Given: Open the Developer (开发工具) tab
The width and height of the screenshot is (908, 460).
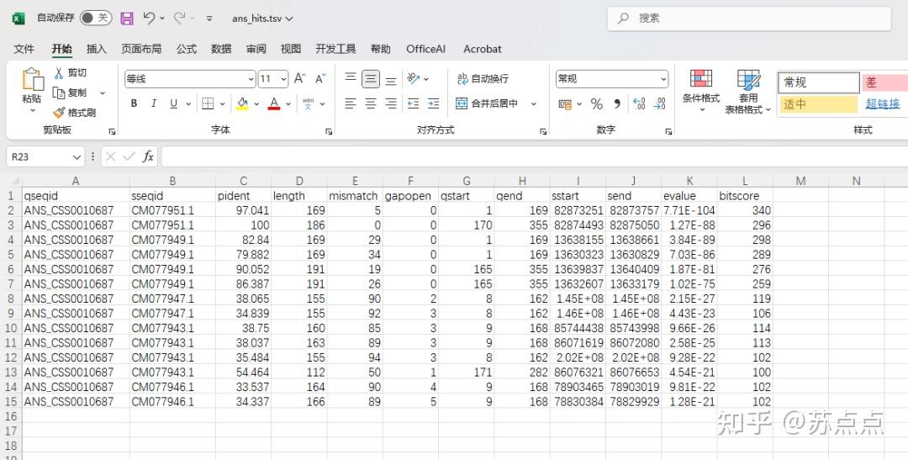Looking at the screenshot, I should (335, 49).
